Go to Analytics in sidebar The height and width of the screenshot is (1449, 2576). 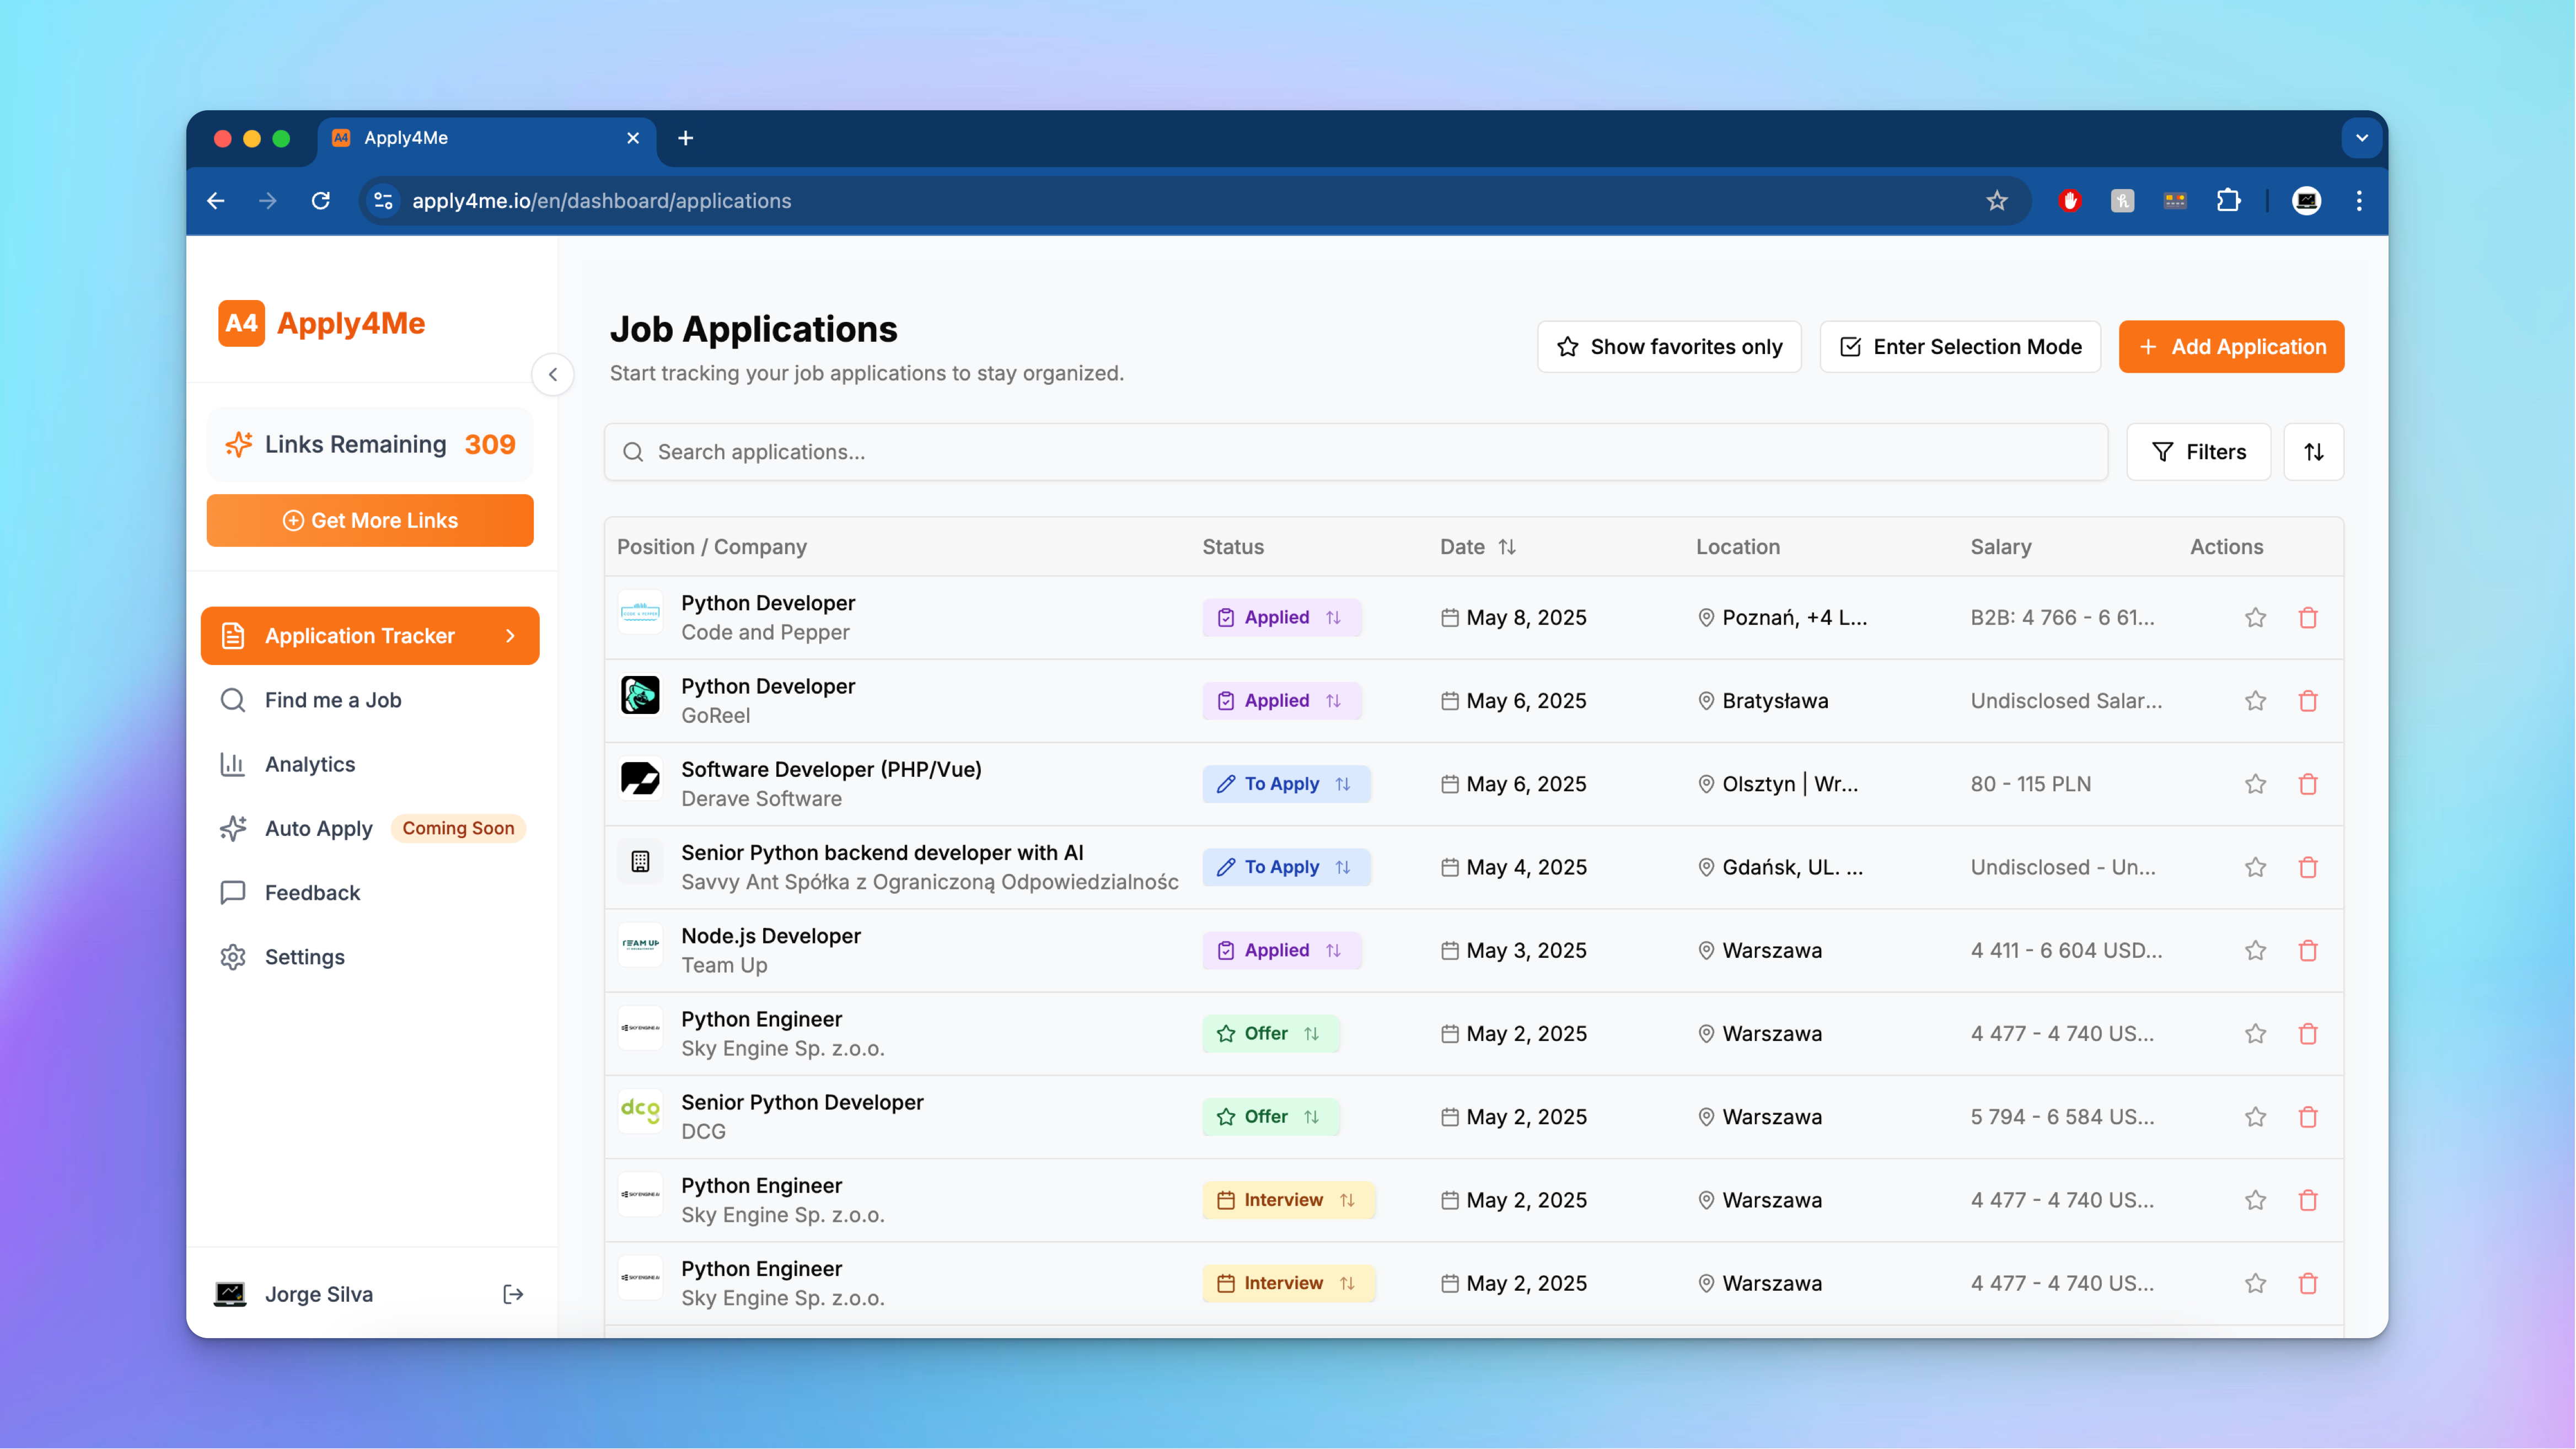click(309, 764)
